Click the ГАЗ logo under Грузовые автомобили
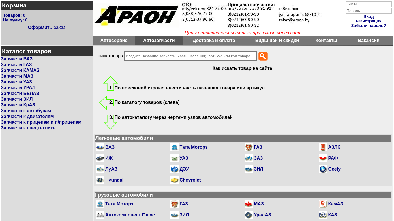 click(x=175, y=204)
